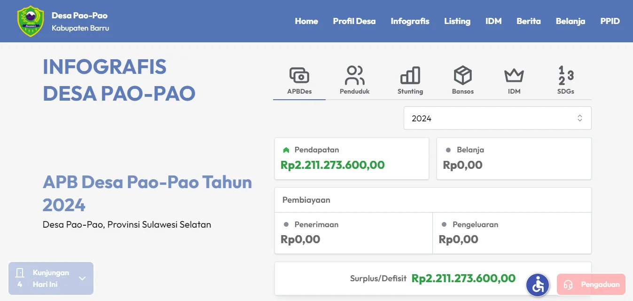Screen dimensions: 633x301
Task: Click the Surplus/Defisit label
Action: (378, 278)
